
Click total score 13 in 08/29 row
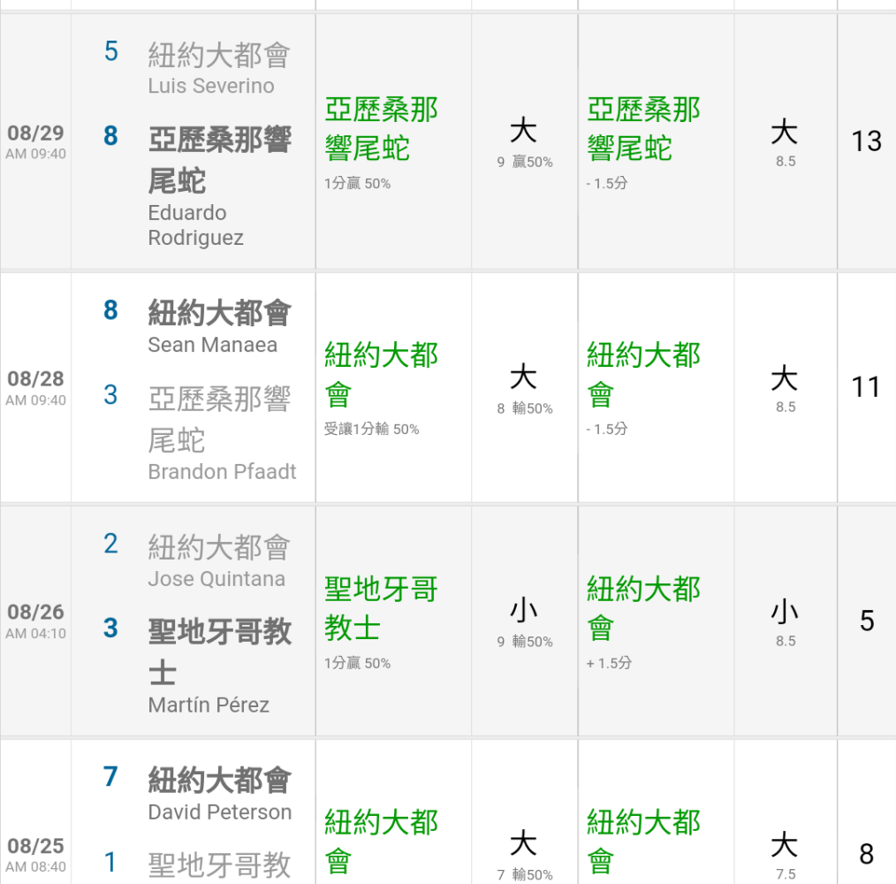[x=866, y=141]
